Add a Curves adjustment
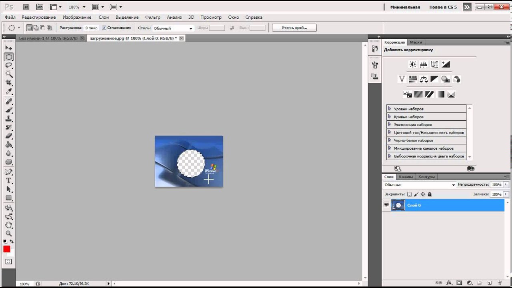 435,64
